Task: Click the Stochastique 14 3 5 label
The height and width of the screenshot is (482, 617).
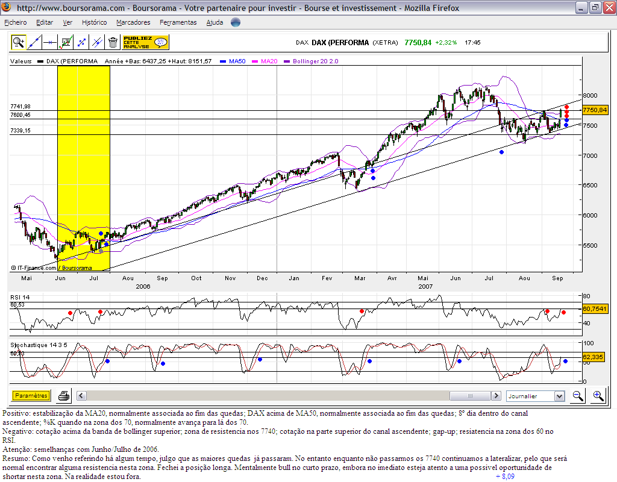Action: pos(39,345)
